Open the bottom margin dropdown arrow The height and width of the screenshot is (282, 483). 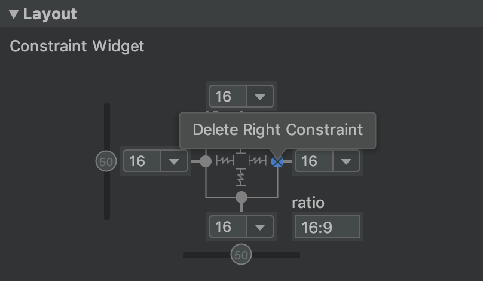[x=260, y=227]
